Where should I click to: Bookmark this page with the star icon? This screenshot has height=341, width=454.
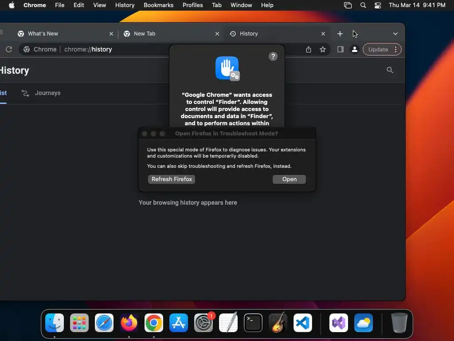coord(323,49)
